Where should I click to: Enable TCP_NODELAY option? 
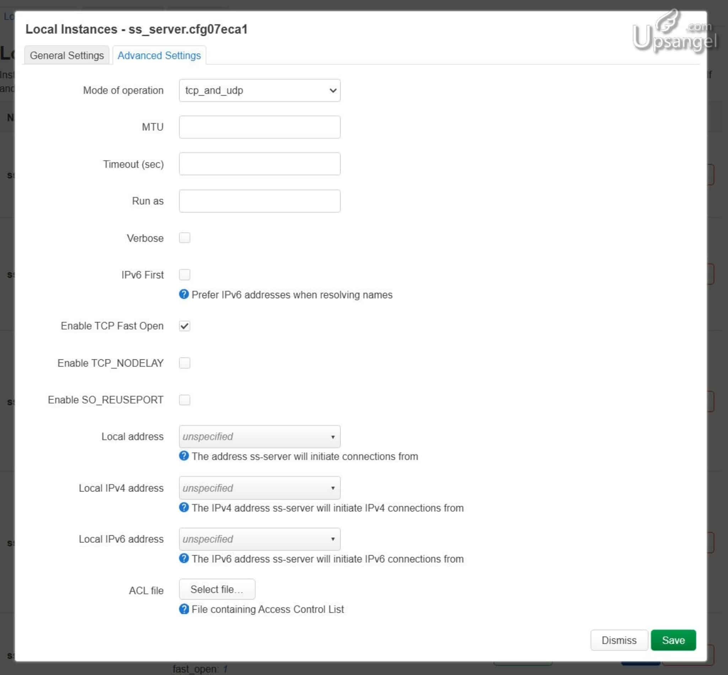tap(185, 363)
